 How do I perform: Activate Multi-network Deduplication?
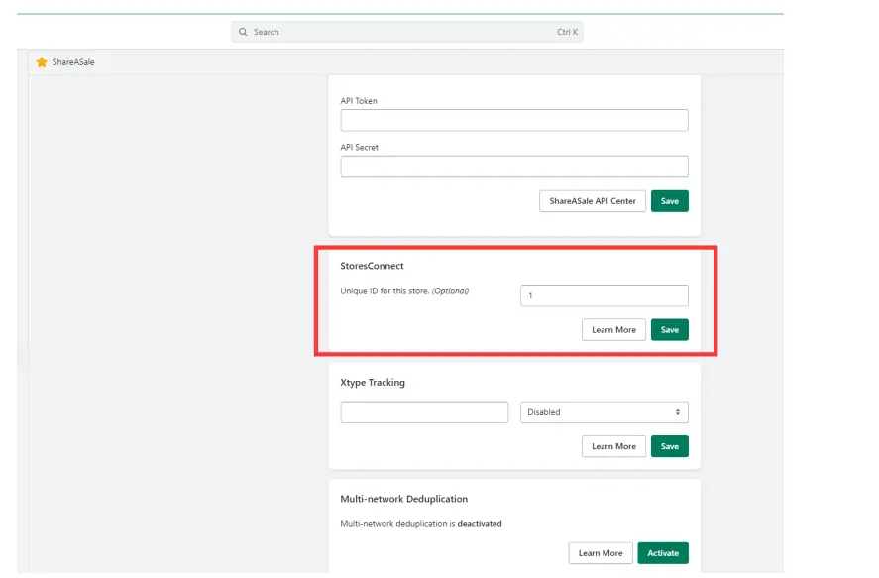(663, 553)
